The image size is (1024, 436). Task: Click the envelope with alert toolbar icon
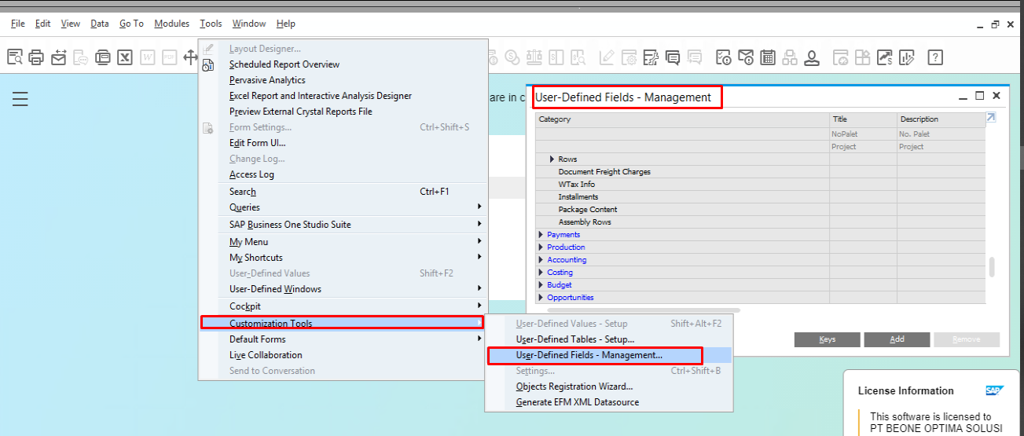(746, 57)
